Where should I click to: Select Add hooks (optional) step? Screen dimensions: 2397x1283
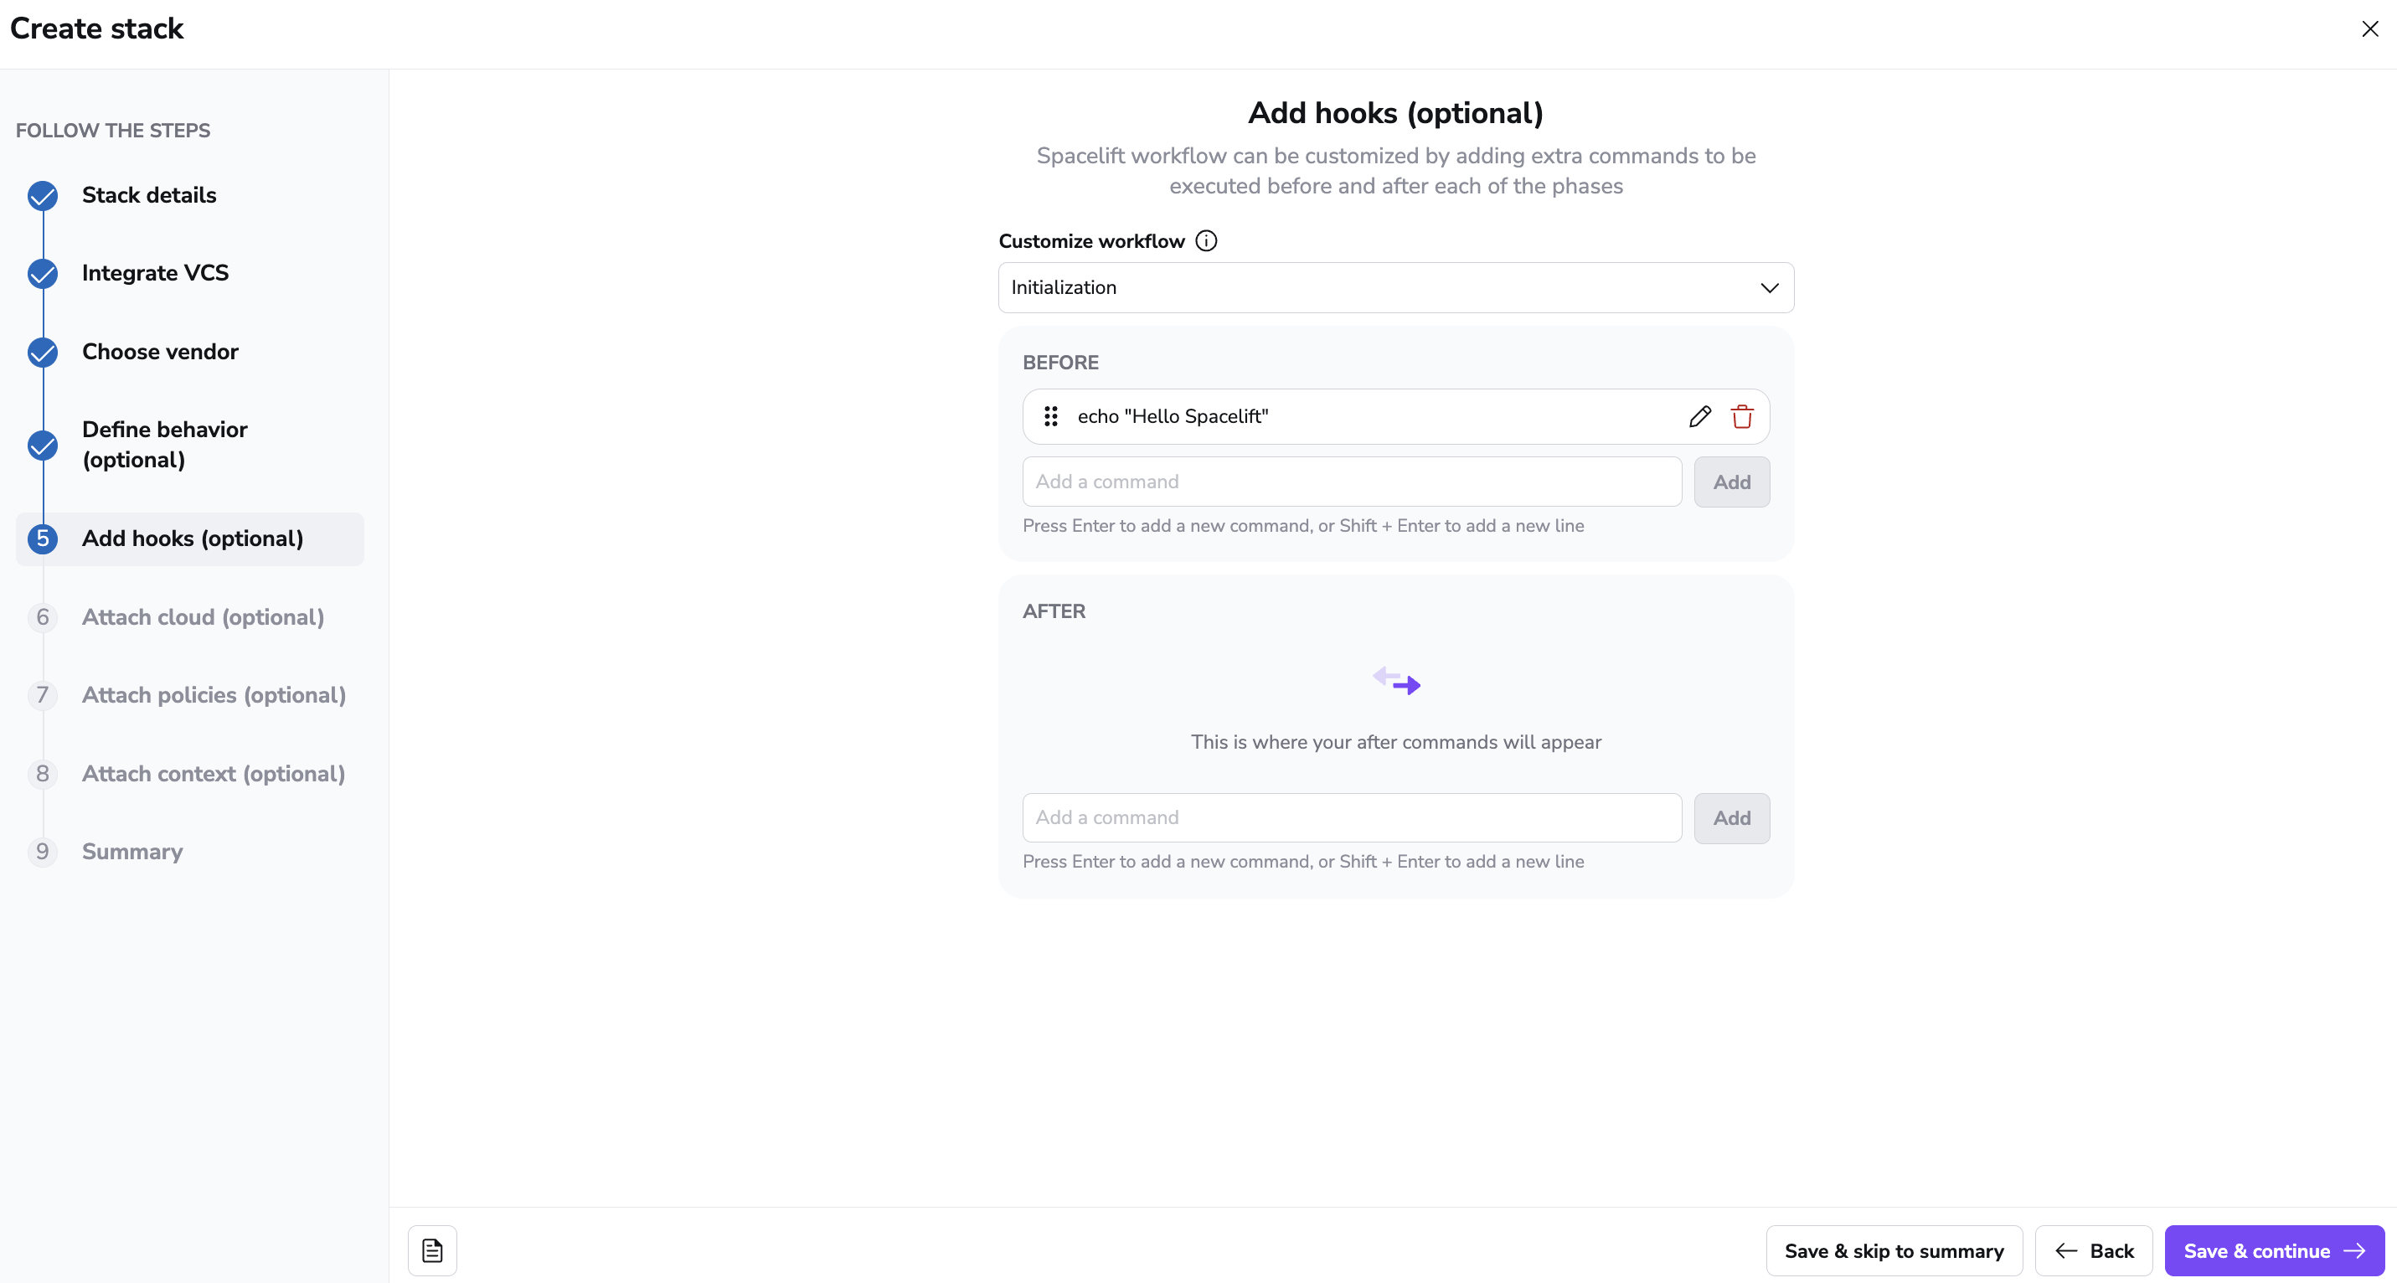point(192,538)
